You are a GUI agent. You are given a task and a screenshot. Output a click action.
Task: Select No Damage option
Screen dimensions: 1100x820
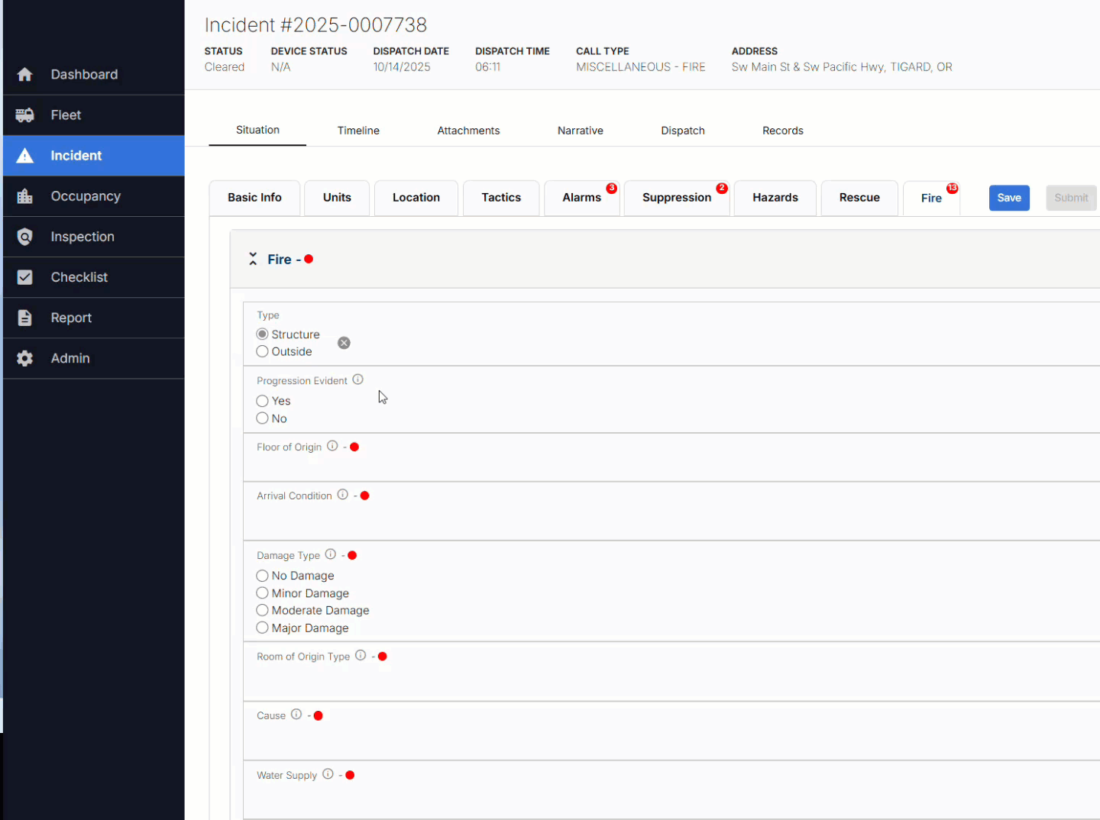[262, 576]
